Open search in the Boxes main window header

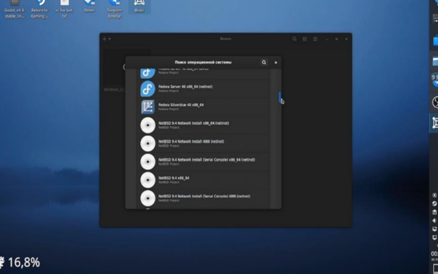point(294,39)
